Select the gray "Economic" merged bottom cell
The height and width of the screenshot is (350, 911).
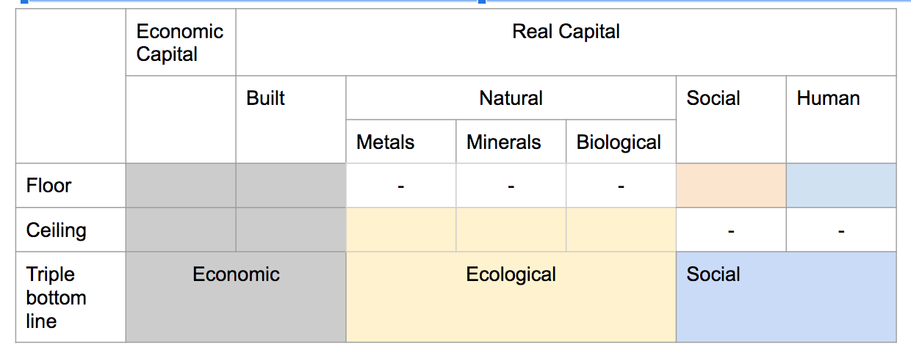coord(235,297)
